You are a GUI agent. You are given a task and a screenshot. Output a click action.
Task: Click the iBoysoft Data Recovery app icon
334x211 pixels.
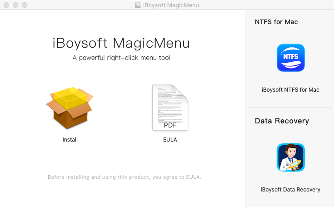click(x=290, y=157)
